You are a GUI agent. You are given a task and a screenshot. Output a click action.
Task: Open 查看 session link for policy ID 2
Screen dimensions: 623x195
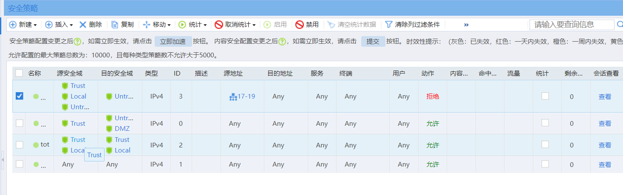[x=605, y=145]
